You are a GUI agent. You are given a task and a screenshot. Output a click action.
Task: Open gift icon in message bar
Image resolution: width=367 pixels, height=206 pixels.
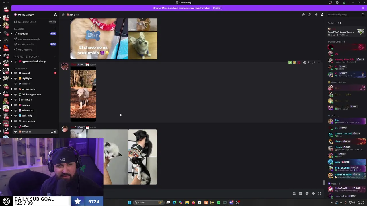click(294, 194)
